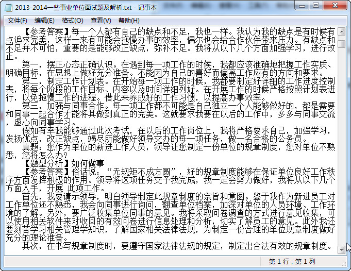Open the 帮助(H) menu
Screen dimensions: 351x271
129,21
